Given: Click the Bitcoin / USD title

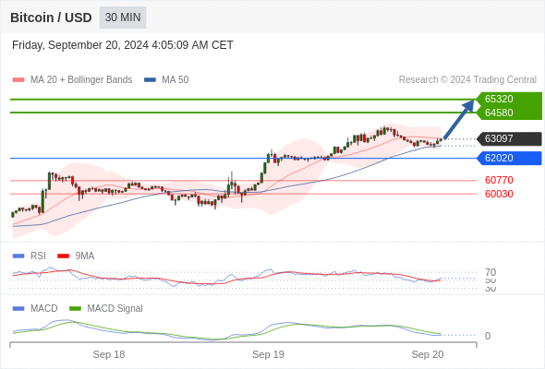Looking at the screenshot, I should tap(51, 18).
